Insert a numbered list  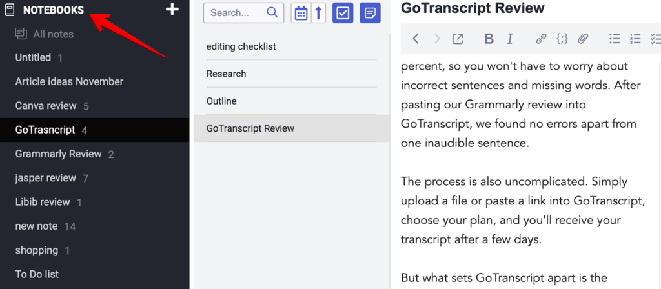(635, 39)
